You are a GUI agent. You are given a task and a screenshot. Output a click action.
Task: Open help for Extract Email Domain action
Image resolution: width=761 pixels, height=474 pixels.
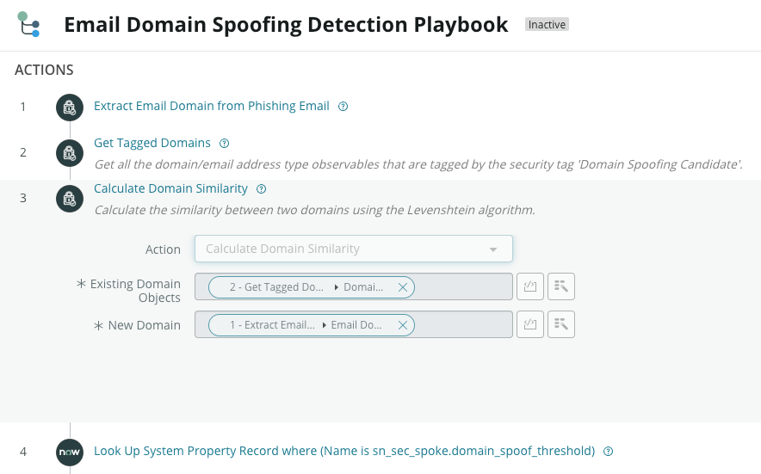tap(343, 107)
